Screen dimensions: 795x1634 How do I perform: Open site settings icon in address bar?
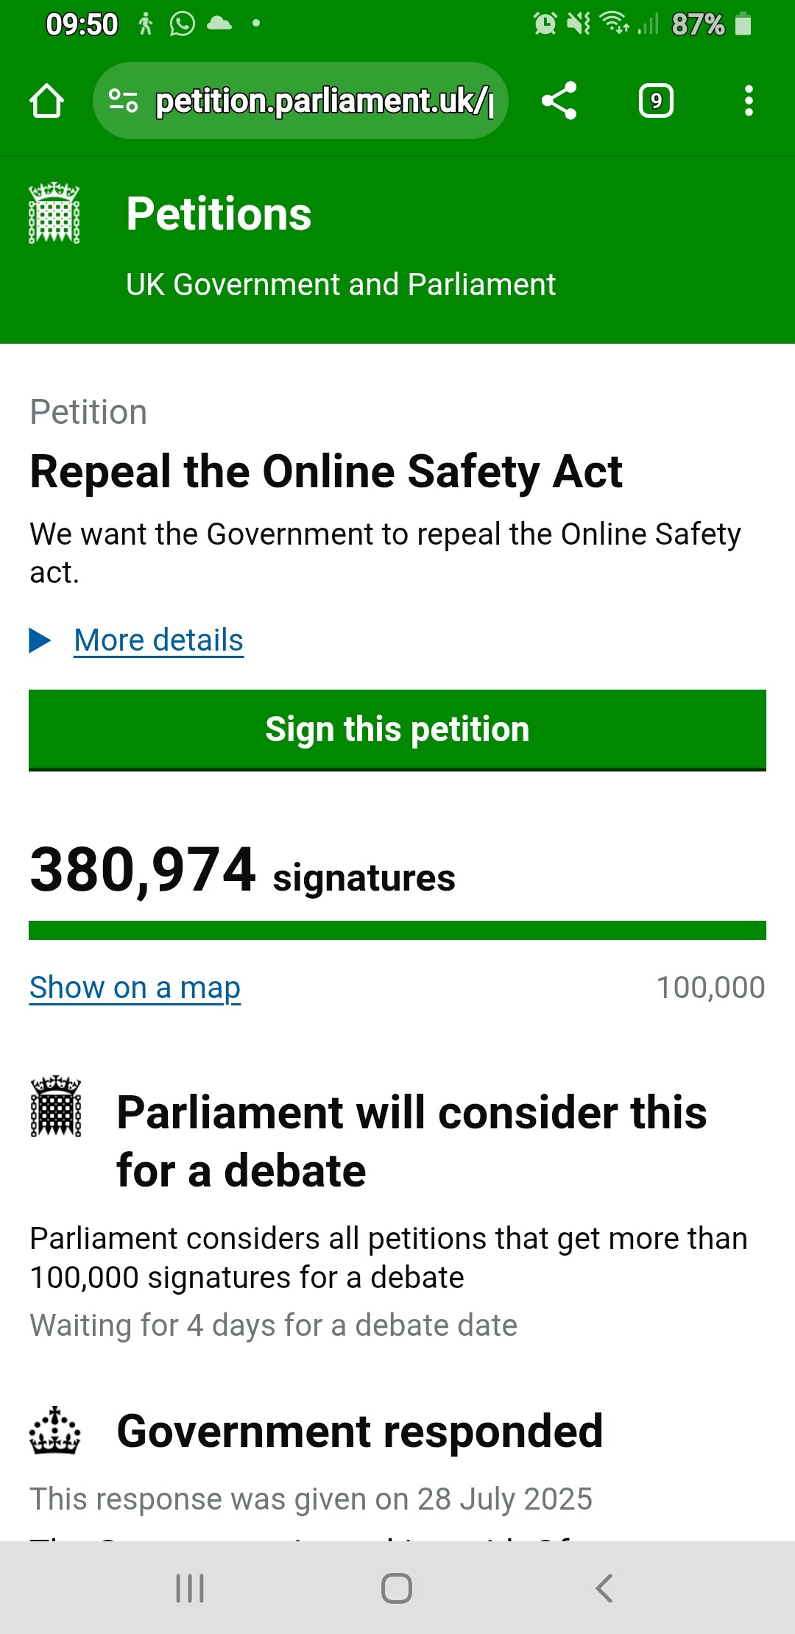pyautogui.click(x=123, y=101)
